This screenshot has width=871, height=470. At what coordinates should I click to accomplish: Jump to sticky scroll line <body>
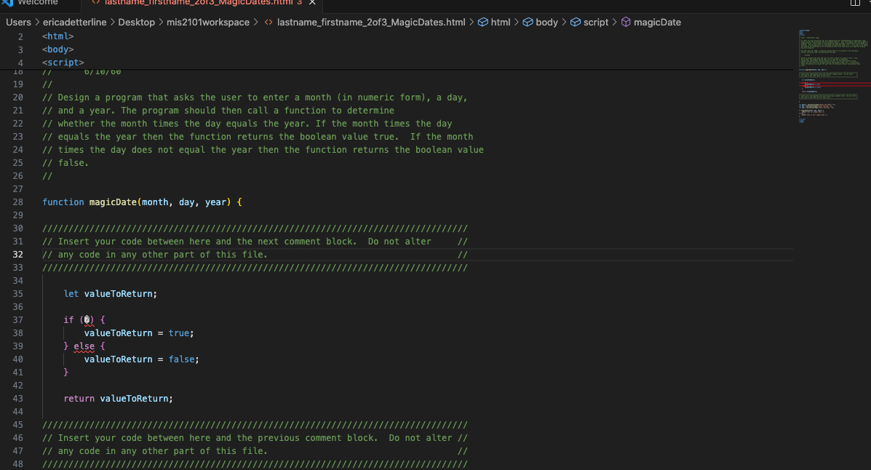point(57,49)
